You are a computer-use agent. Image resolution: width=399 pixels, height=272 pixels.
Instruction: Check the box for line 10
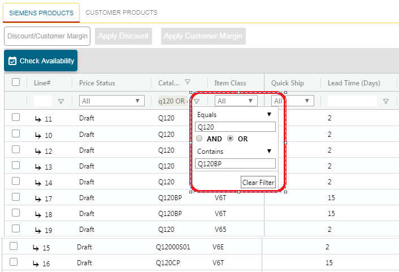click(x=16, y=133)
